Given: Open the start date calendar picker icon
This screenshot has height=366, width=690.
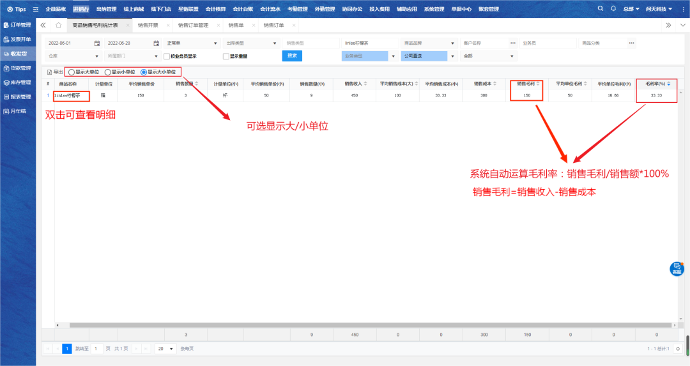Looking at the screenshot, I should pos(97,43).
